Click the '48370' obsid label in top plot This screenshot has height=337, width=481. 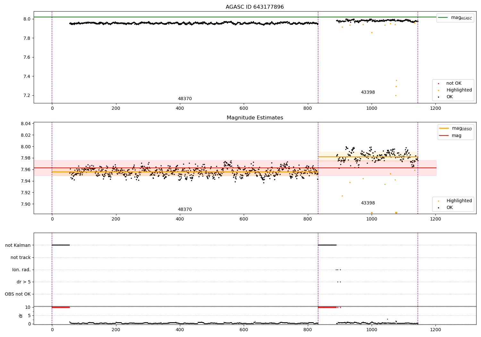[x=185, y=99]
